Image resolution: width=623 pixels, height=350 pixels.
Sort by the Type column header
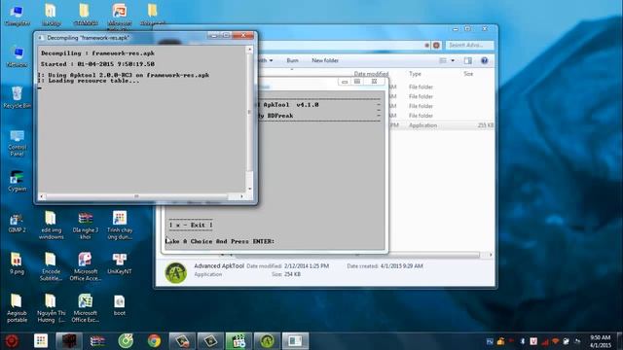[415, 74]
